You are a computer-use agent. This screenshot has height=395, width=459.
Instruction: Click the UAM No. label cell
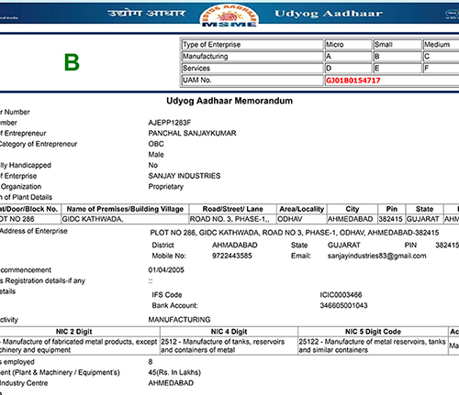pos(252,80)
